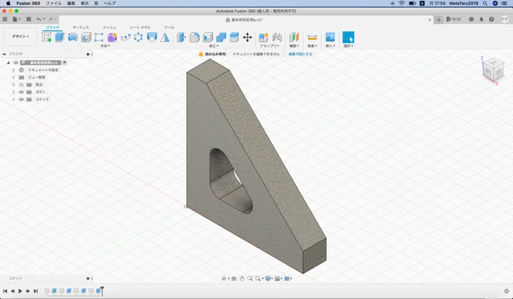The image size is (513, 299).
Task: Open the 作成 dropdown menu
Action: (105, 46)
